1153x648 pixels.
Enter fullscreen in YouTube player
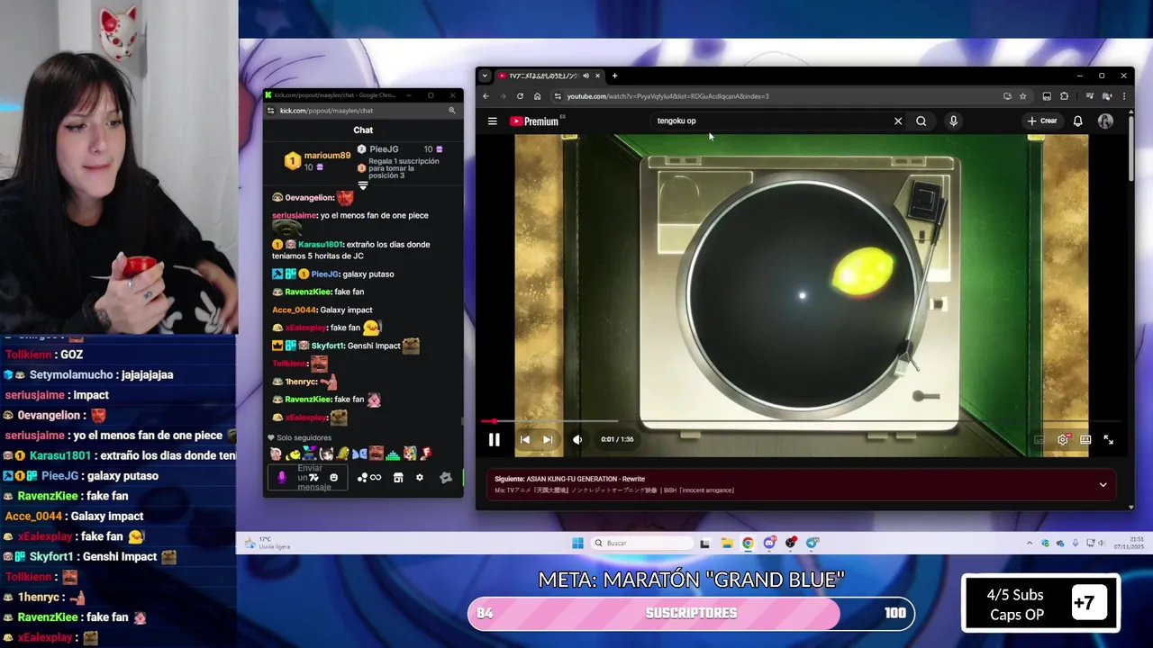[x=1109, y=439]
